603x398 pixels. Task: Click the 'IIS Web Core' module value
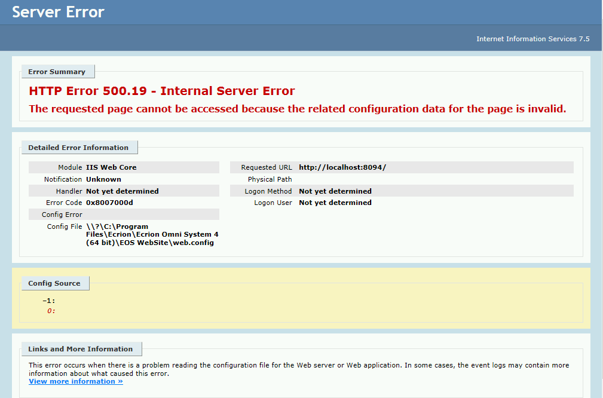coord(111,167)
